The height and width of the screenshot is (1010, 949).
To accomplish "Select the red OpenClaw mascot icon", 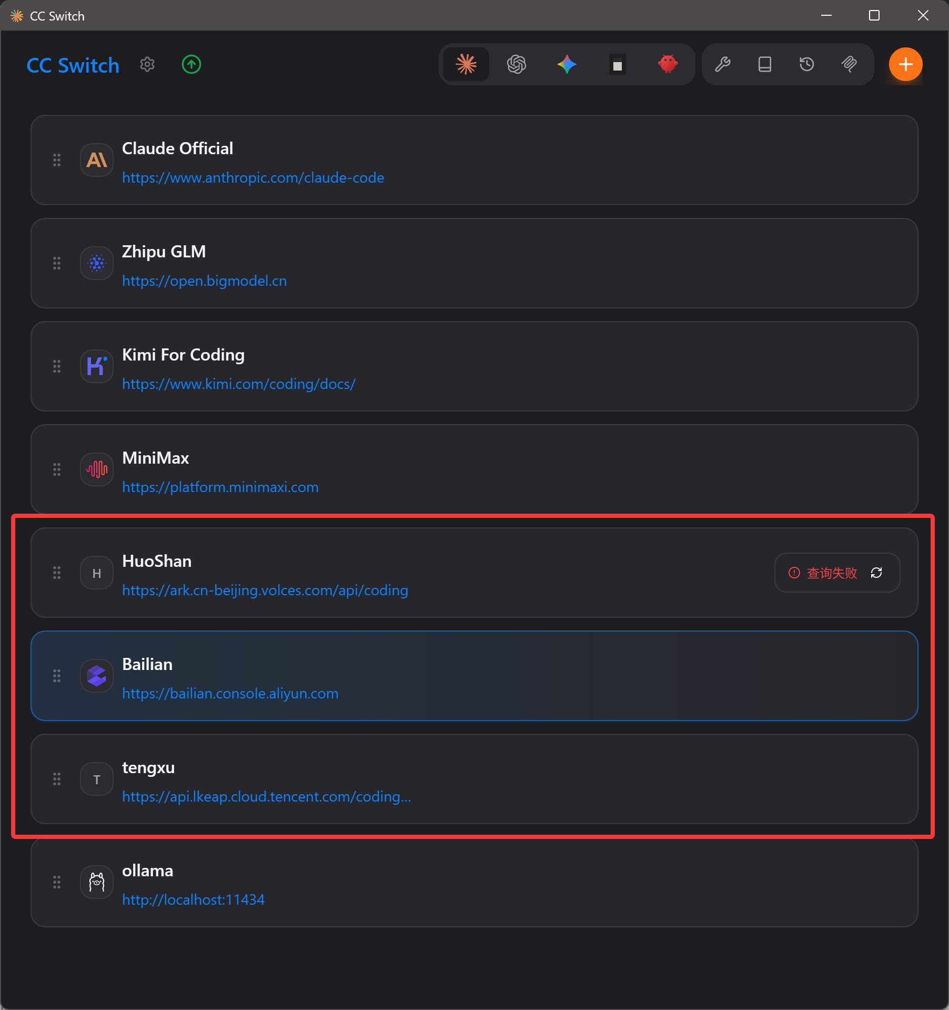I will [668, 64].
